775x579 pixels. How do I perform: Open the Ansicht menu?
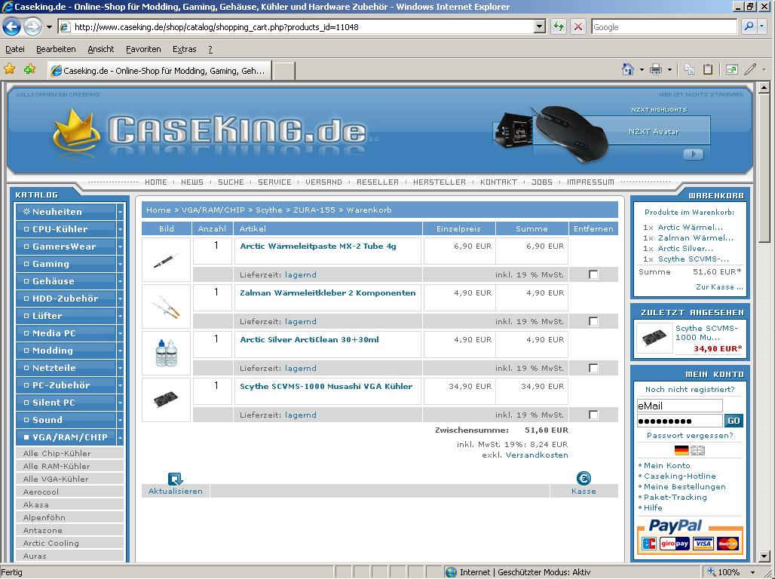pos(101,49)
